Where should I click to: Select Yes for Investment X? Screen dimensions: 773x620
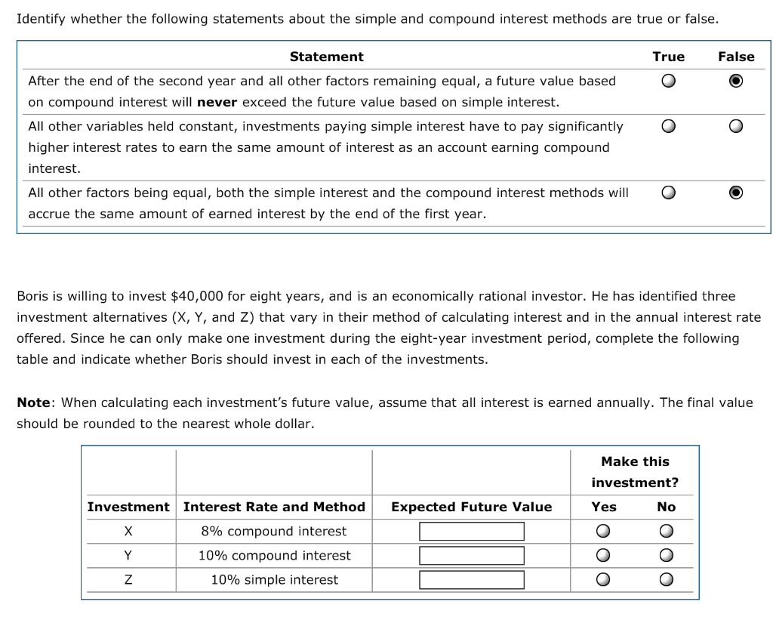pyautogui.click(x=603, y=531)
